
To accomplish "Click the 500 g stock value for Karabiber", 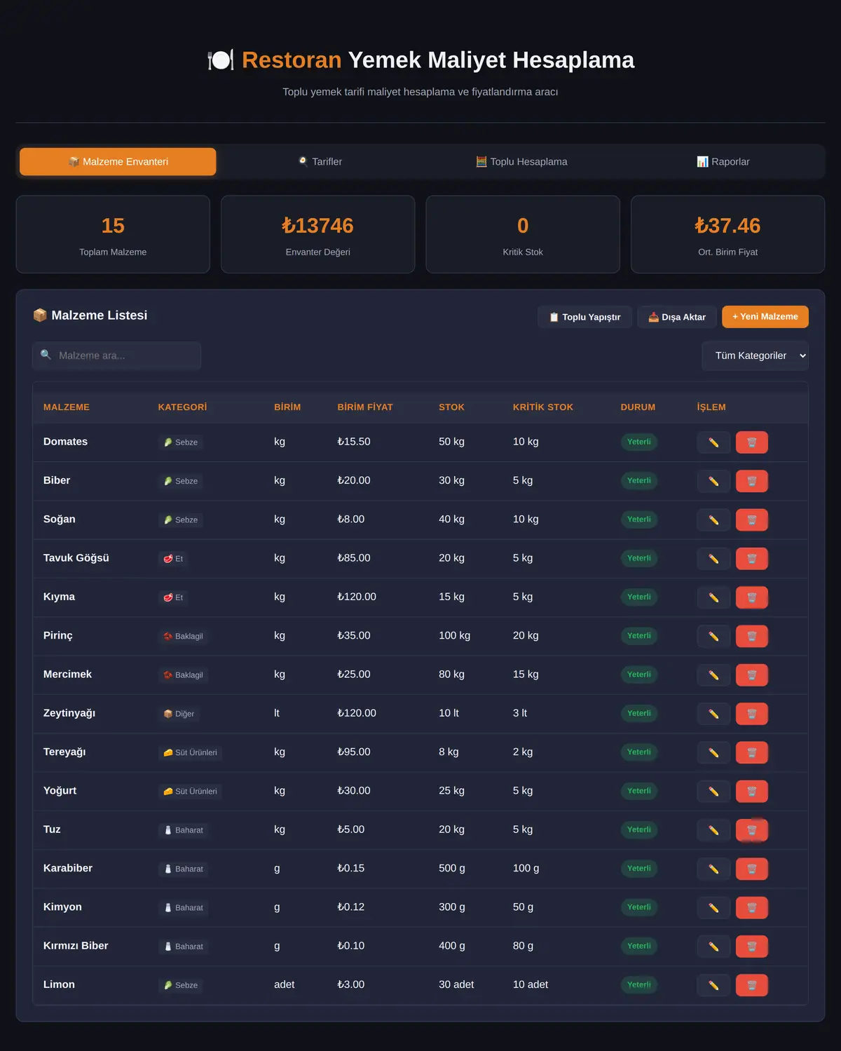I will [452, 869].
